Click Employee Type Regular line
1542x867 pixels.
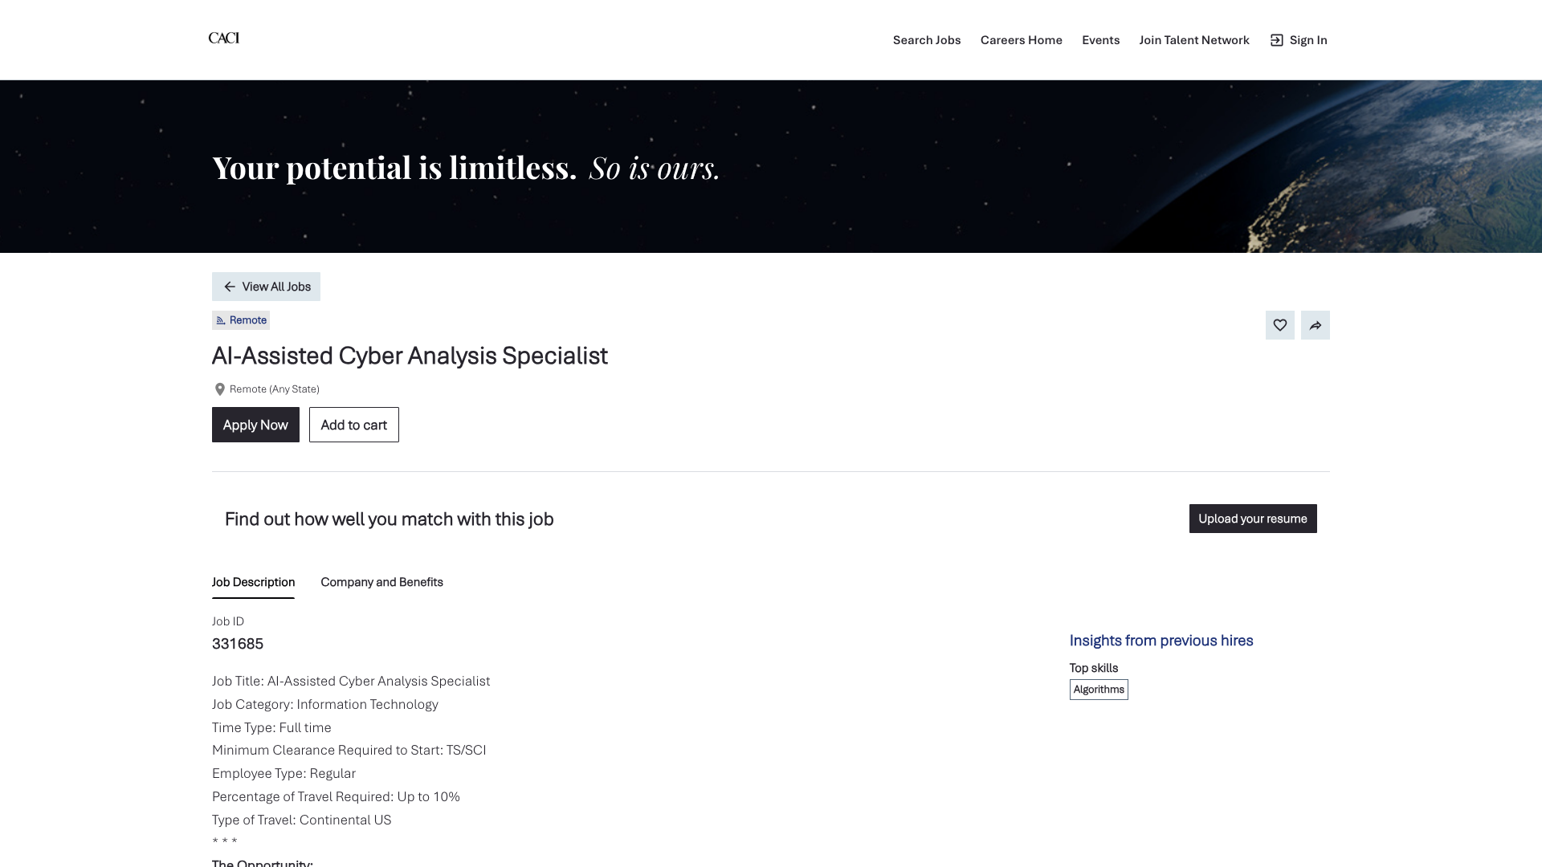pos(284,773)
